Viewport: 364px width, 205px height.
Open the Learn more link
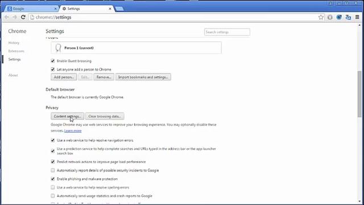[x=73, y=131]
